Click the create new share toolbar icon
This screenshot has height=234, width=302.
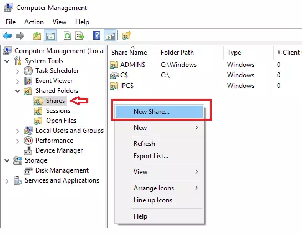(x=127, y=35)
